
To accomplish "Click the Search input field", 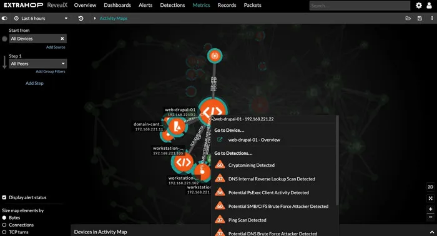I will [x=360, y=6].
